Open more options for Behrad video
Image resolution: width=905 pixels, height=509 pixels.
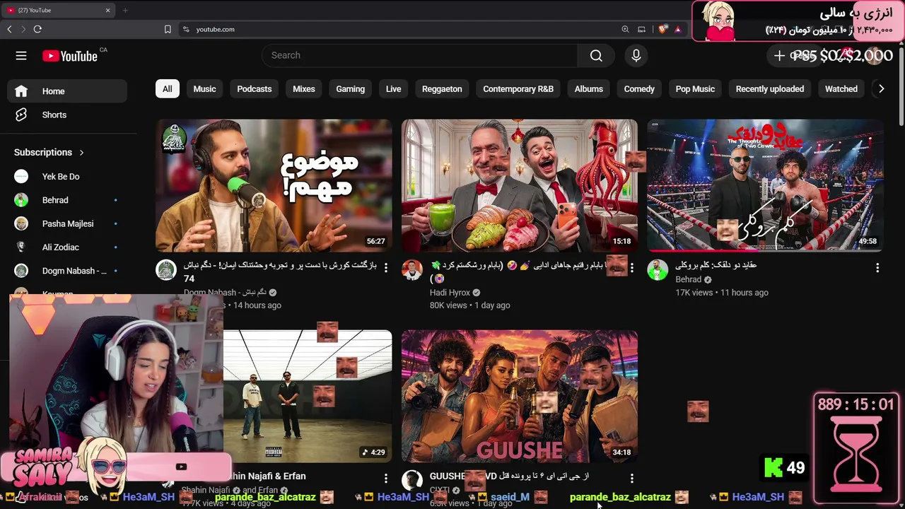click(877, 268)
